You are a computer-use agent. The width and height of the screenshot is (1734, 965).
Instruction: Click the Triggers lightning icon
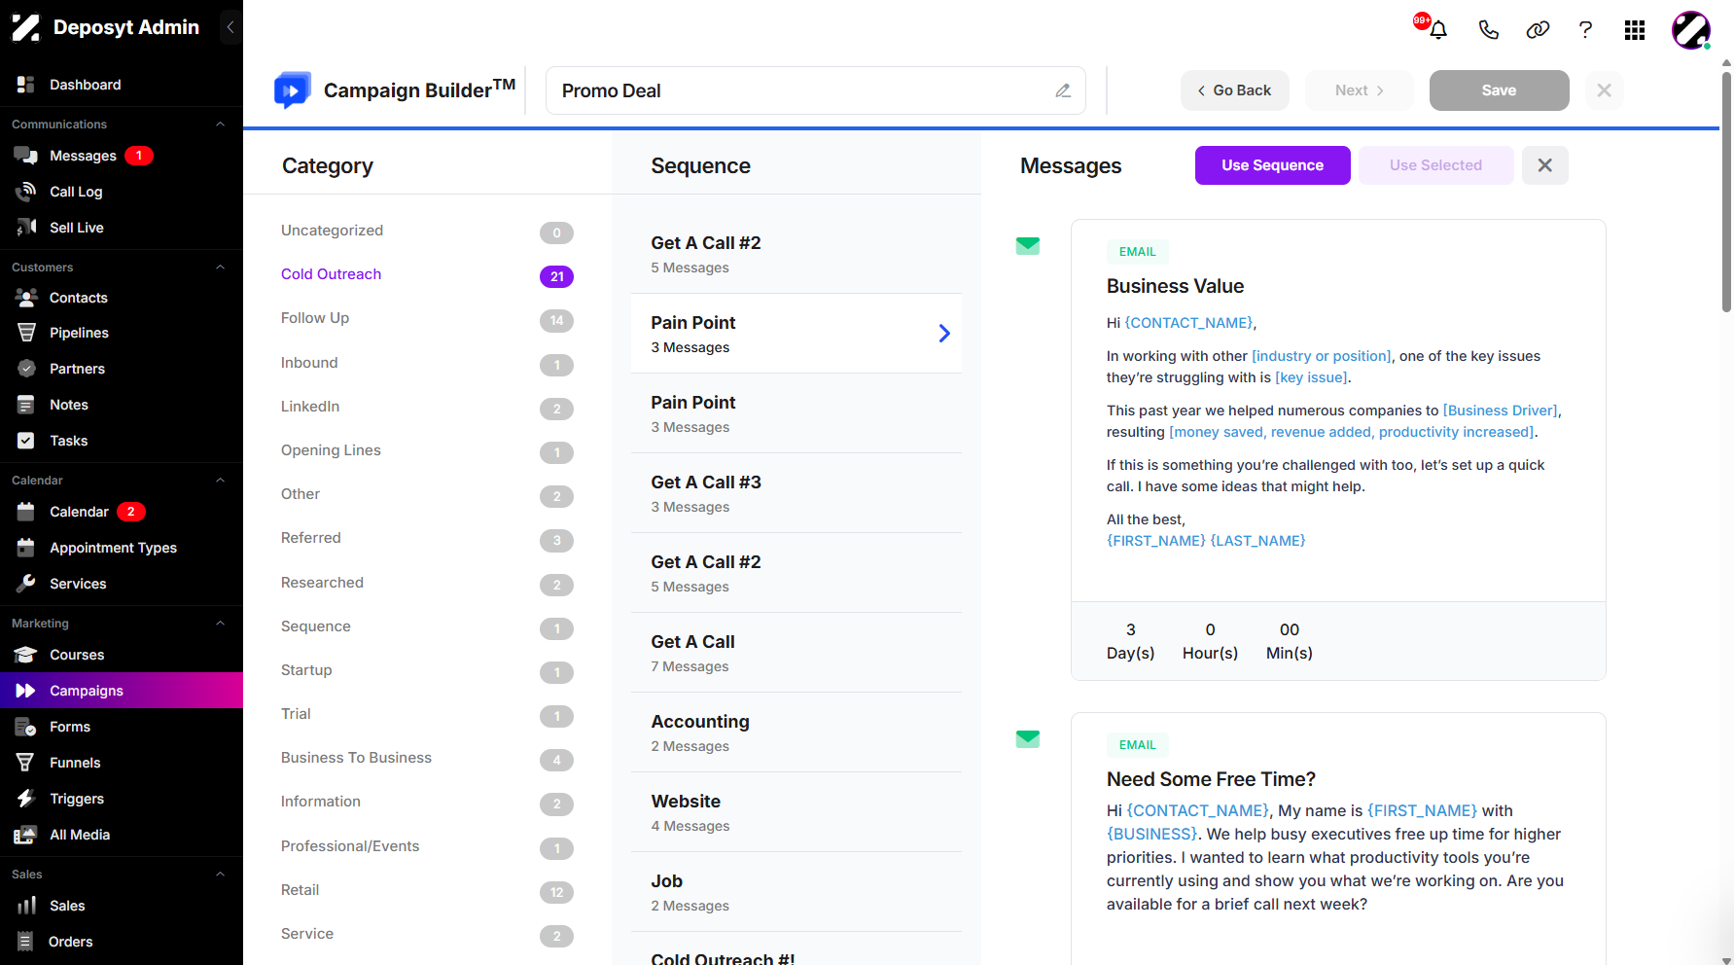click(26, 799)
